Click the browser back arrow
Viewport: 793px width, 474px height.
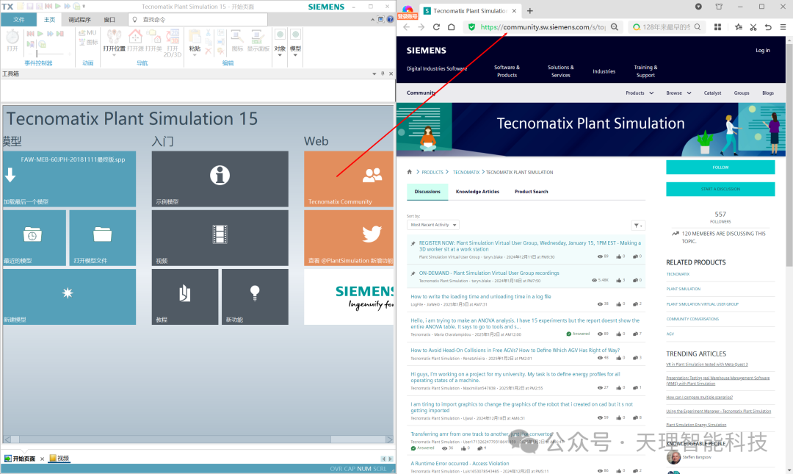(x=407, y=27)
